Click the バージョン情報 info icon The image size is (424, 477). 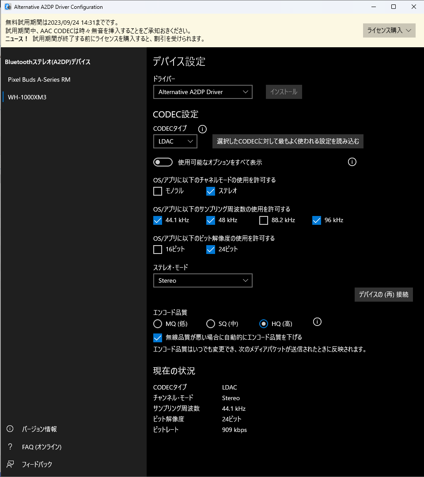10,429
